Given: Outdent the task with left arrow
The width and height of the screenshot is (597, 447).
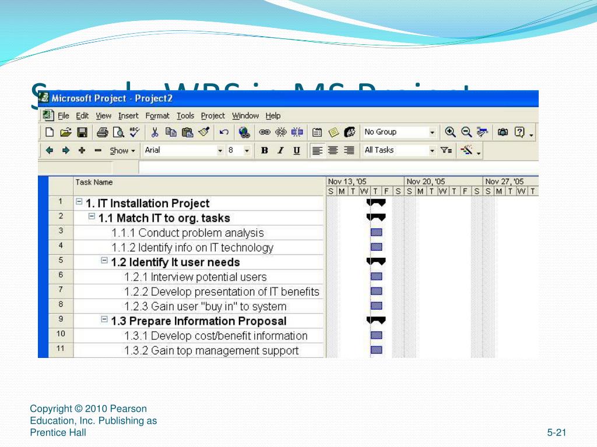Looking at the screenshot, I should (x=49, y=150).
